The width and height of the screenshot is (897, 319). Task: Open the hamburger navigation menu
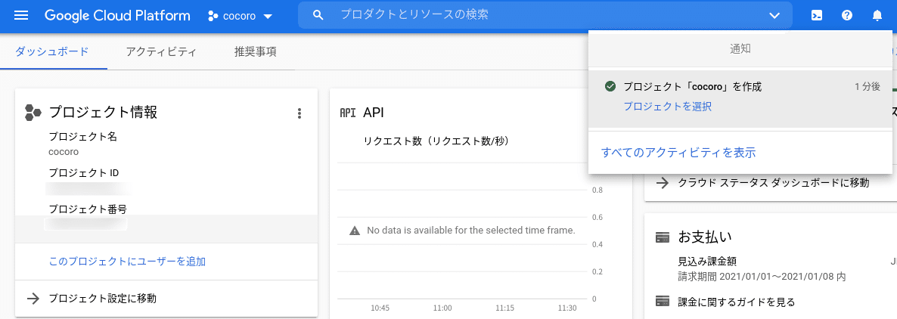click(x=21, y=15)
